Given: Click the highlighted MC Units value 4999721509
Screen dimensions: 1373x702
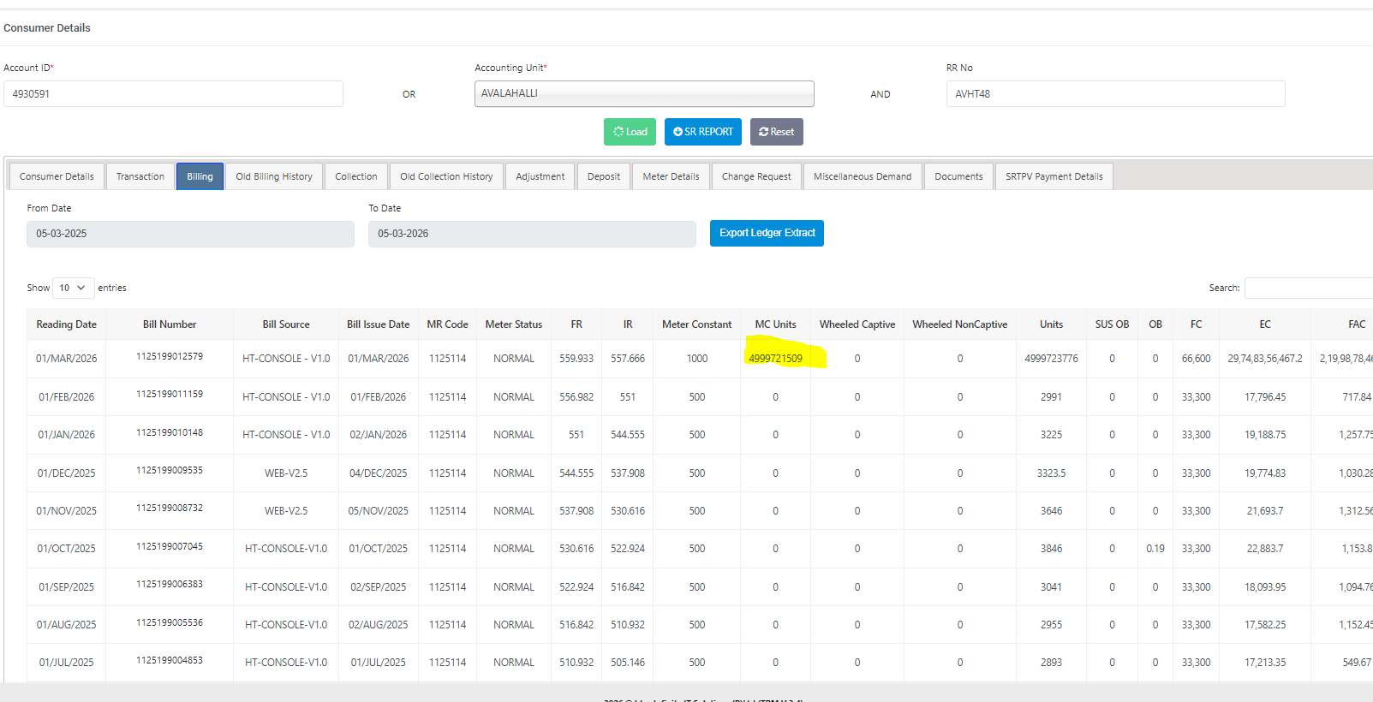Looking at the screenshot, I should pyautogui.click(x=776, y=359).
